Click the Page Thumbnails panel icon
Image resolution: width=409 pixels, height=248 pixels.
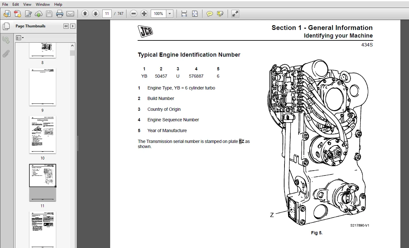click(x=6, y=26)
